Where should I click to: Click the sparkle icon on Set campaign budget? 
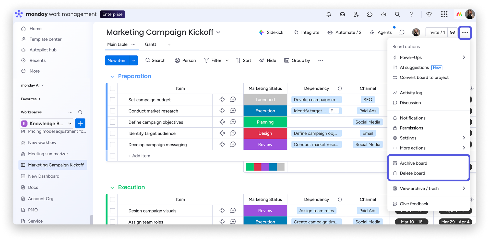[222, 100]
